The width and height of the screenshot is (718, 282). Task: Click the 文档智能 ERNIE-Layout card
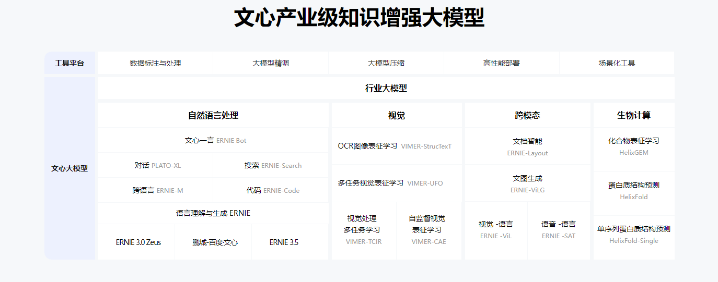527,146
